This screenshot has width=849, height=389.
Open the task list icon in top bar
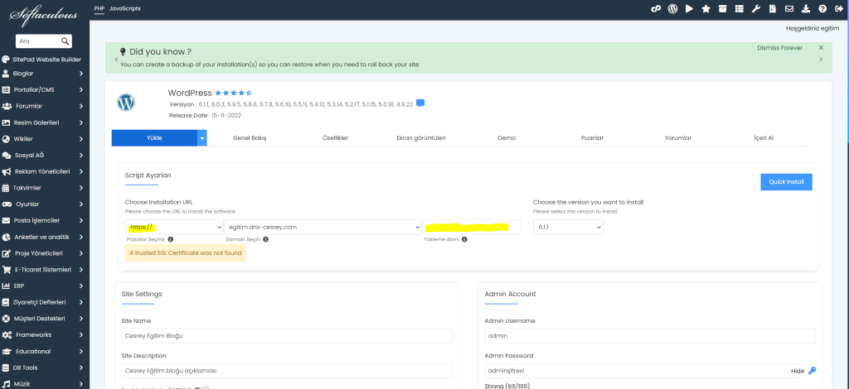click(x=739, y=8)
